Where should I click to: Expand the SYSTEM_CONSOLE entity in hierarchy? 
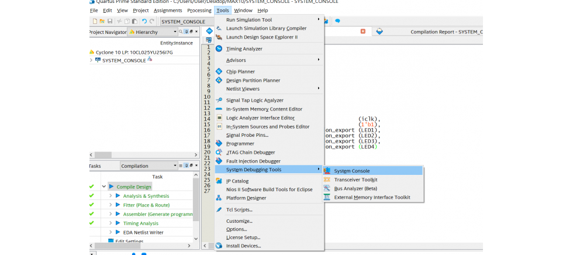click(91, 60)
